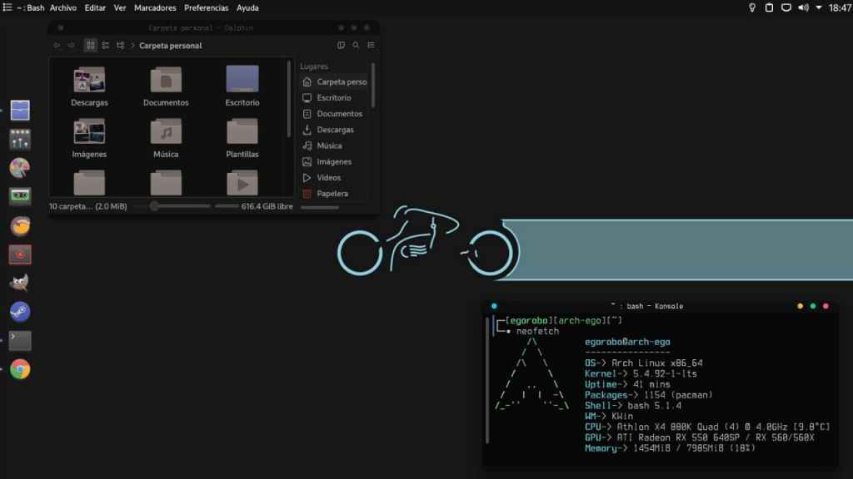The image size is (853, 479).
Task: Select the Descargas folder thumbnail
Action: click(x=89, y=81)
